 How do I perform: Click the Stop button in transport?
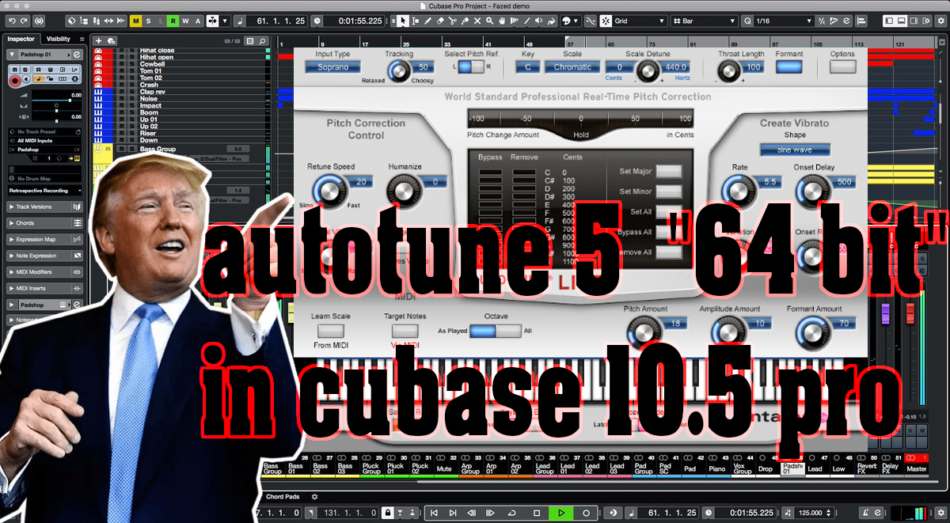click(x=537, y=513)
